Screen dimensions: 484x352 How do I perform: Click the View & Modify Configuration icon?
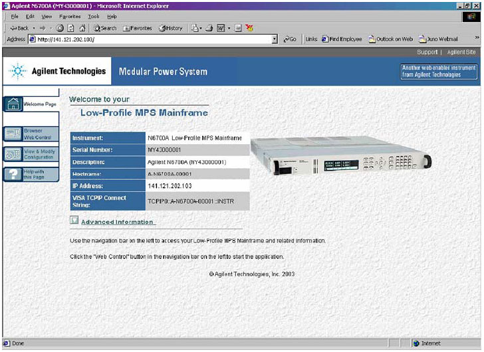[x=13, y=154]
